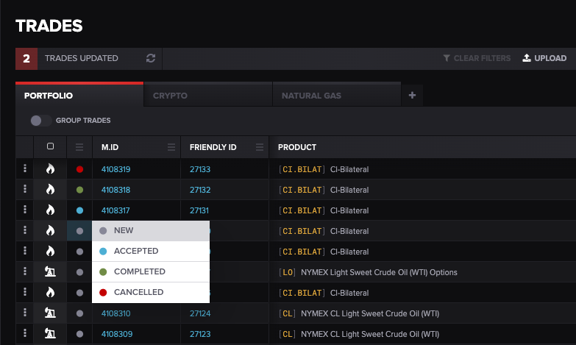Image resolution: width=576 pixels, height=345 pixels.
Task: Open the M.ID column menu
Action: (x=171, y=147)
